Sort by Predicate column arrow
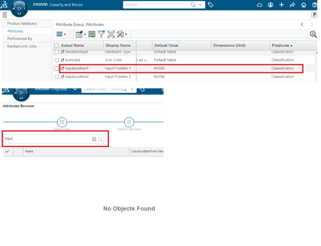Image resolution: width=321 pixels, height=246 pixels. 291,45
